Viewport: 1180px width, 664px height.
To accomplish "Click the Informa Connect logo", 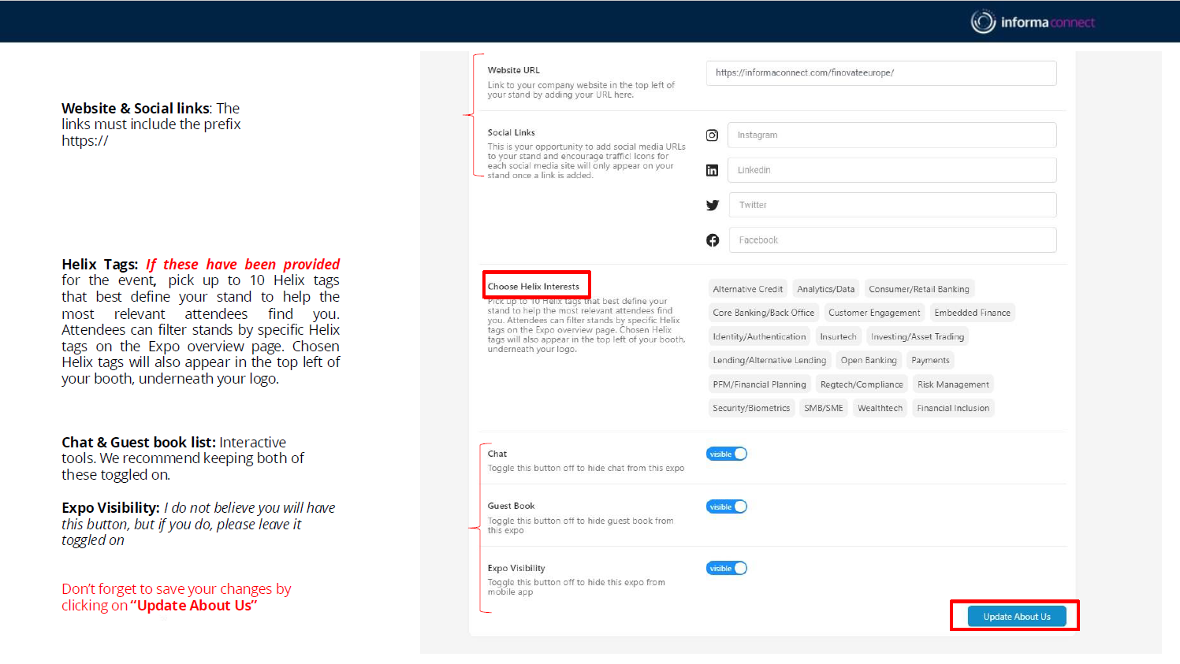I will (x=1033, y=22).
